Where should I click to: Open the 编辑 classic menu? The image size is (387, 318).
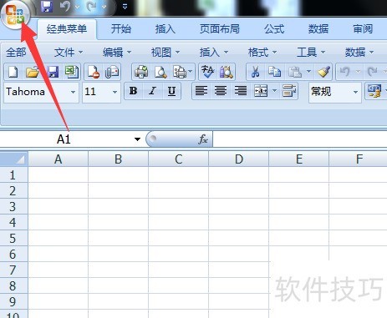(117, 52)
